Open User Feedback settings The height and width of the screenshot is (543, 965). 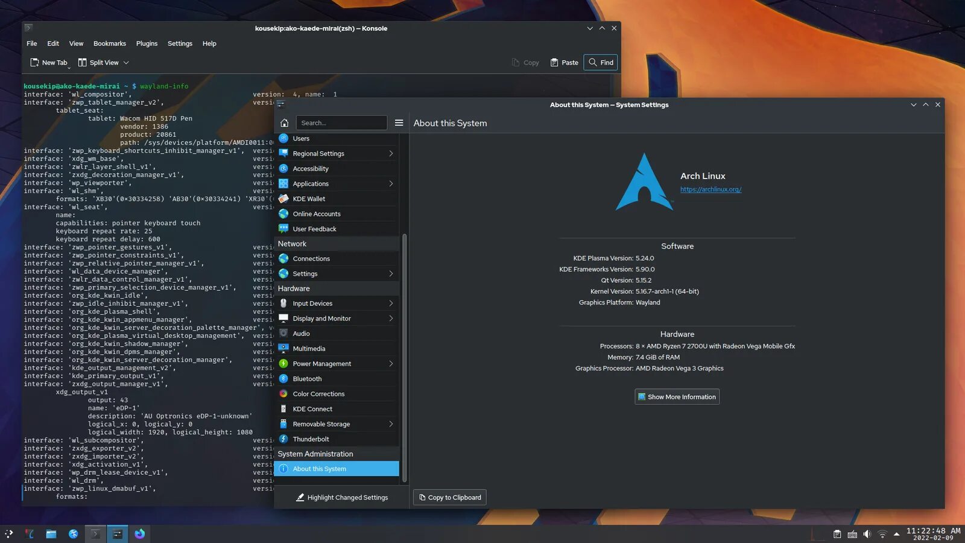(x=315, y=229)
